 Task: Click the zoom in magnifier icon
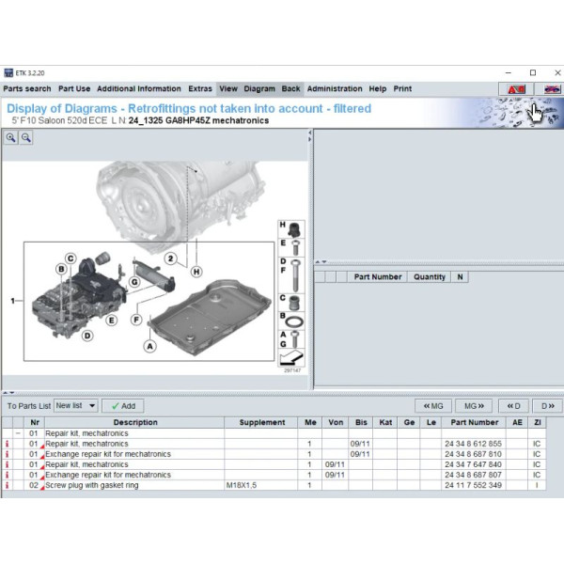pyautogui.click(x=11, y=137)
